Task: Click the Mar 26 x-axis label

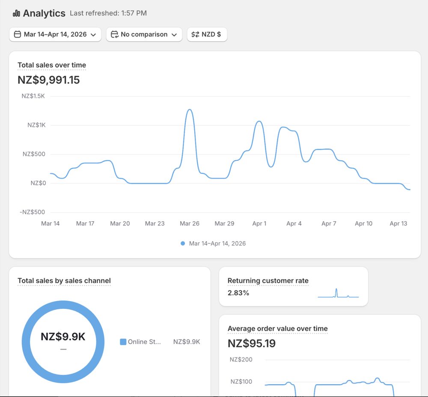Action: point(190,223)
